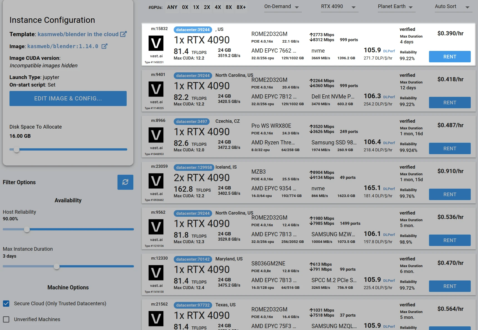Click the $0.564/hr price on Texas machine
478x330 pixels.
coord(450,309)
